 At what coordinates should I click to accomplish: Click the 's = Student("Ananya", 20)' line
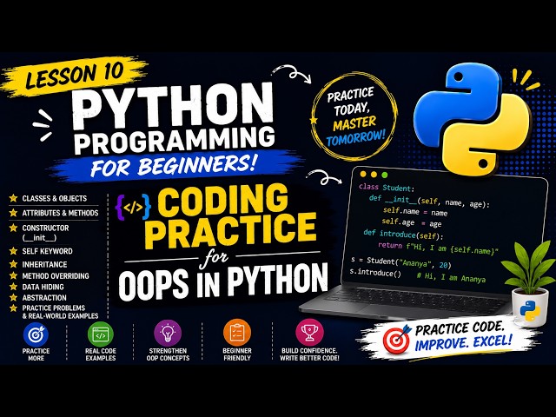click(x=400, y=262)
